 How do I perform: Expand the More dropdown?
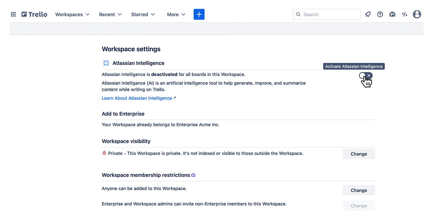pyautogui.click(x=176, y=14)
